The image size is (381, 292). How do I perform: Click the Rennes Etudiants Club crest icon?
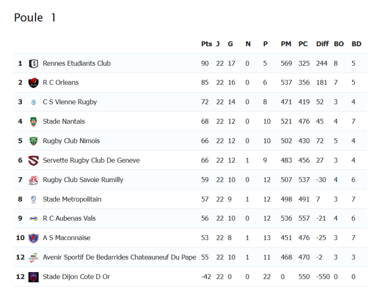33,64
